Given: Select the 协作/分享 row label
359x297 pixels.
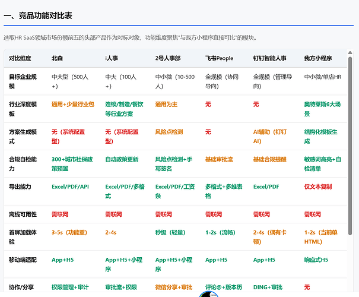Looking at the screenshot, I should pos(21,287).
